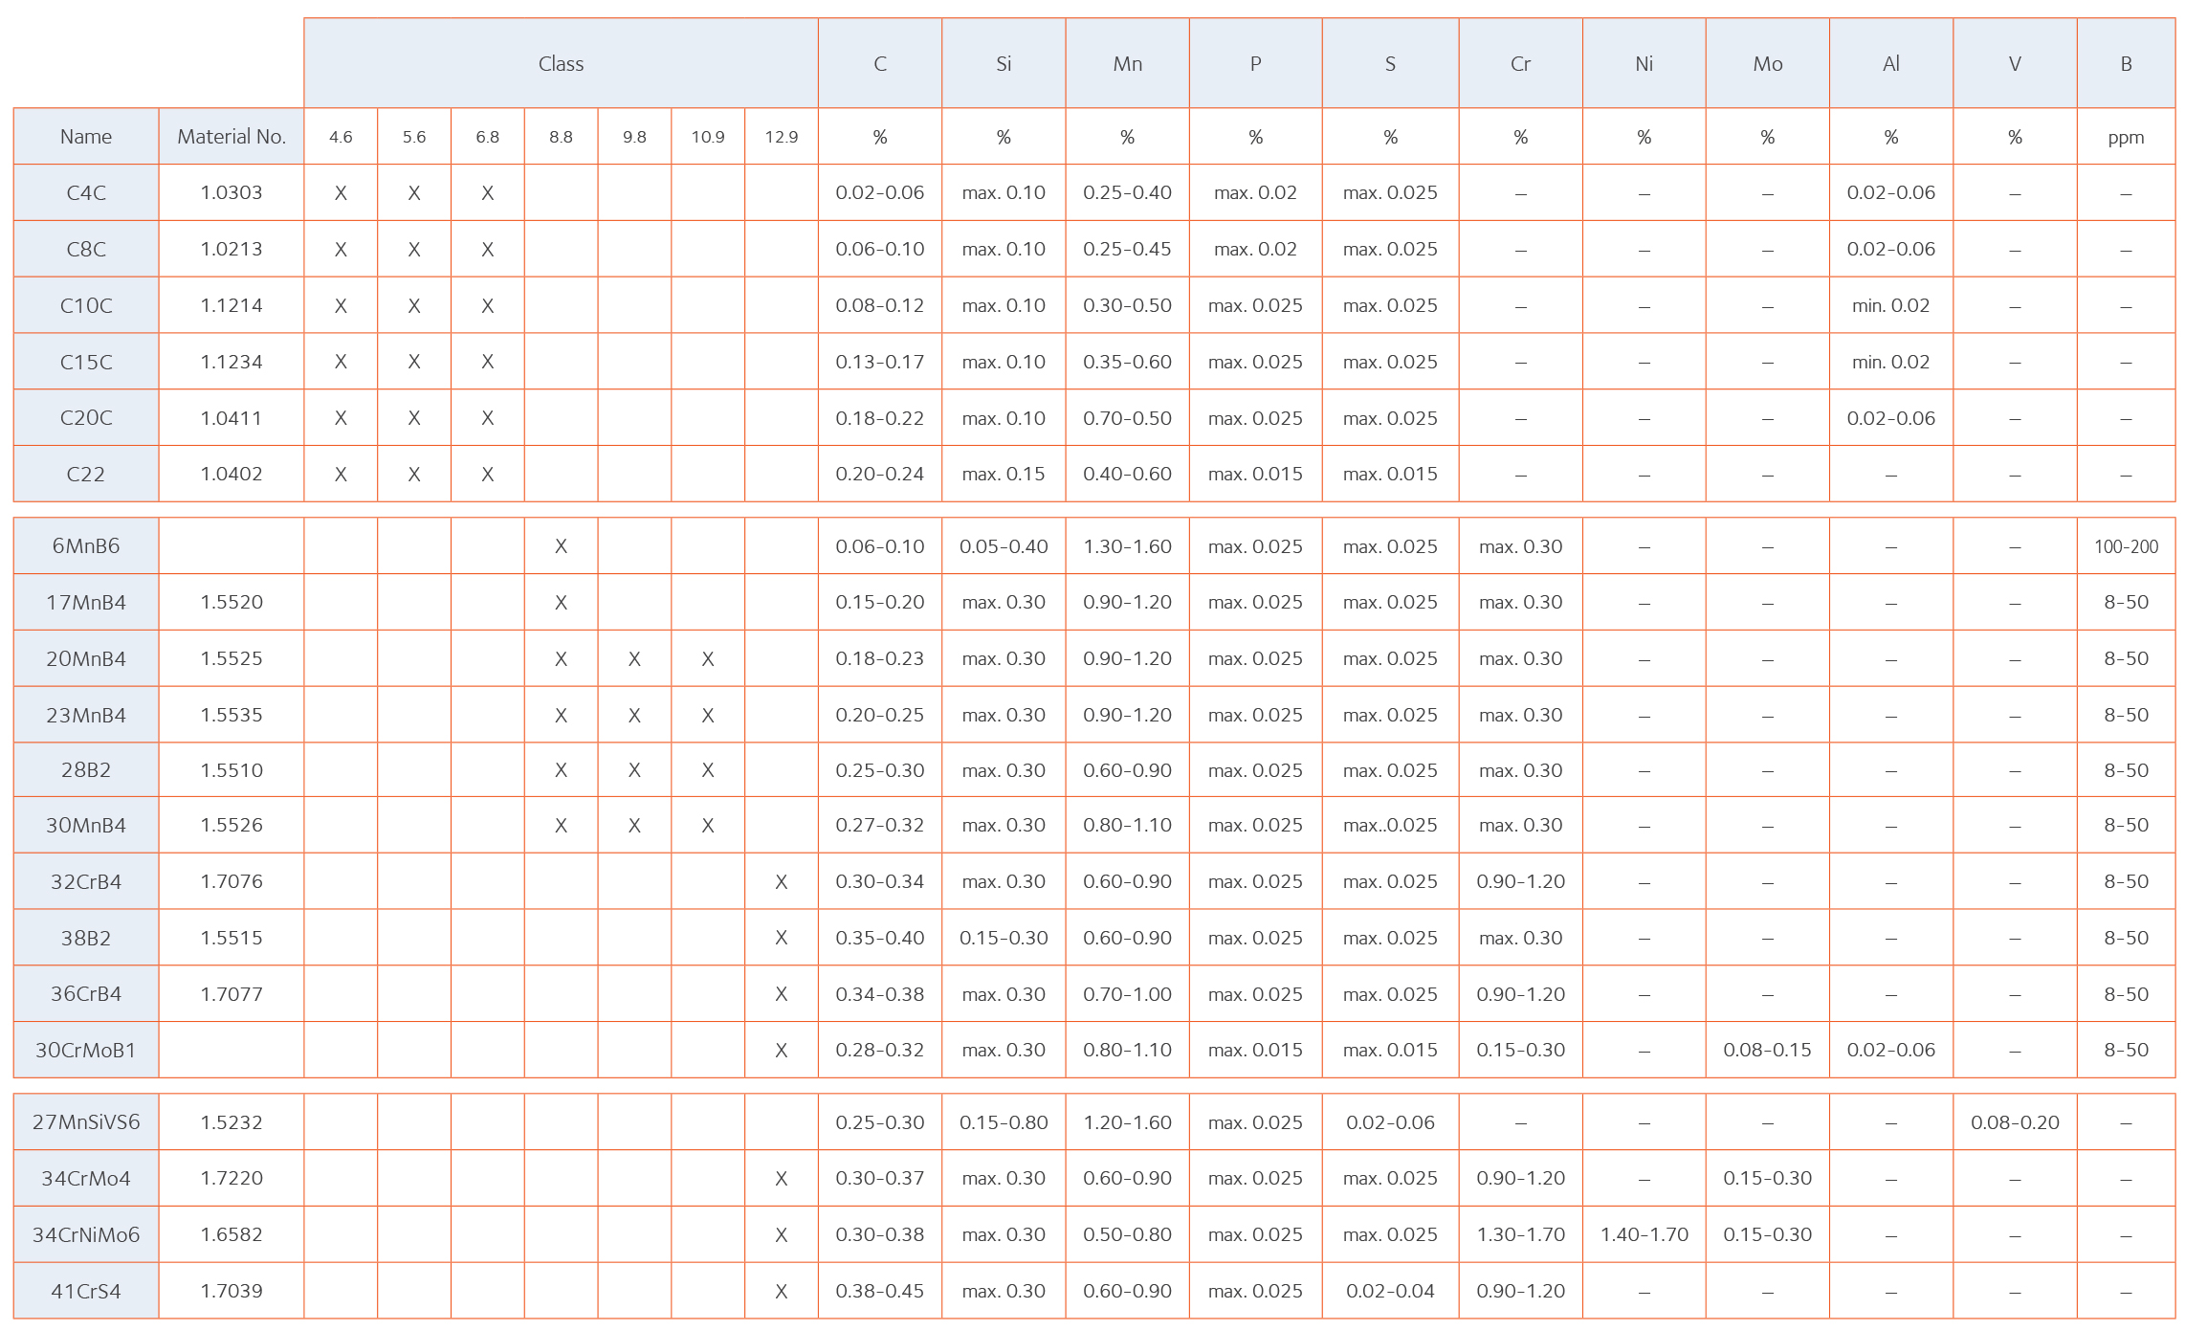Click the 17MnB4 row name
Viewport: 2185px width, 1331px height.
(x=86, y=603)
